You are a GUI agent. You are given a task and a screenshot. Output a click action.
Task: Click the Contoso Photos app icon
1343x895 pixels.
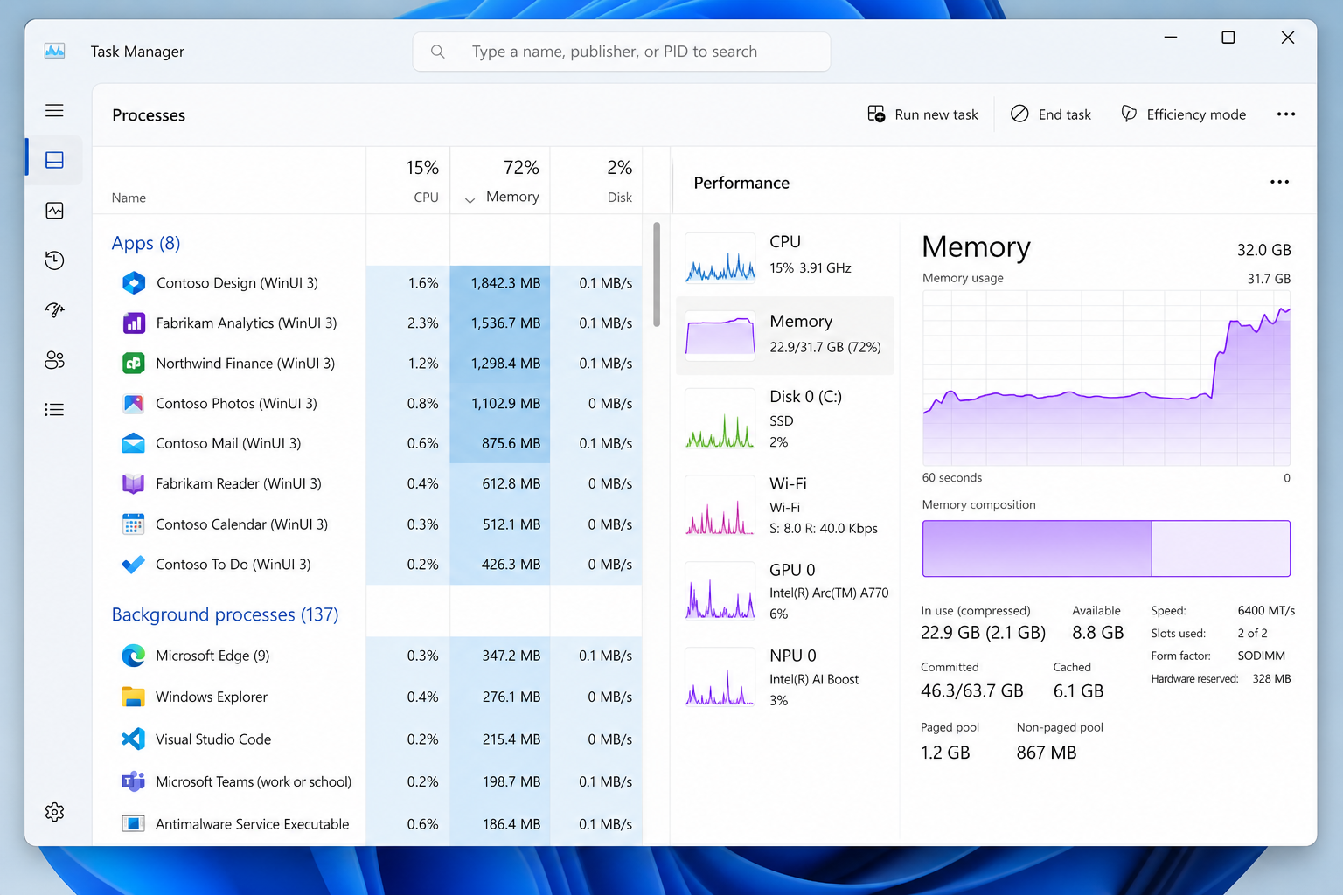point(133,403)
